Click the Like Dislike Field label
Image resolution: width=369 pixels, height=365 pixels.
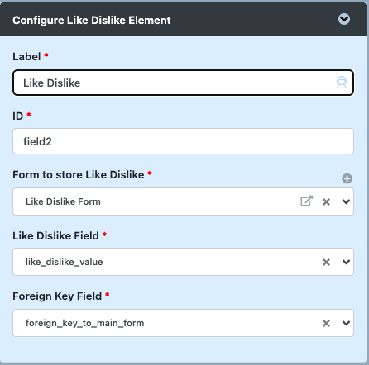coord(55,236)
